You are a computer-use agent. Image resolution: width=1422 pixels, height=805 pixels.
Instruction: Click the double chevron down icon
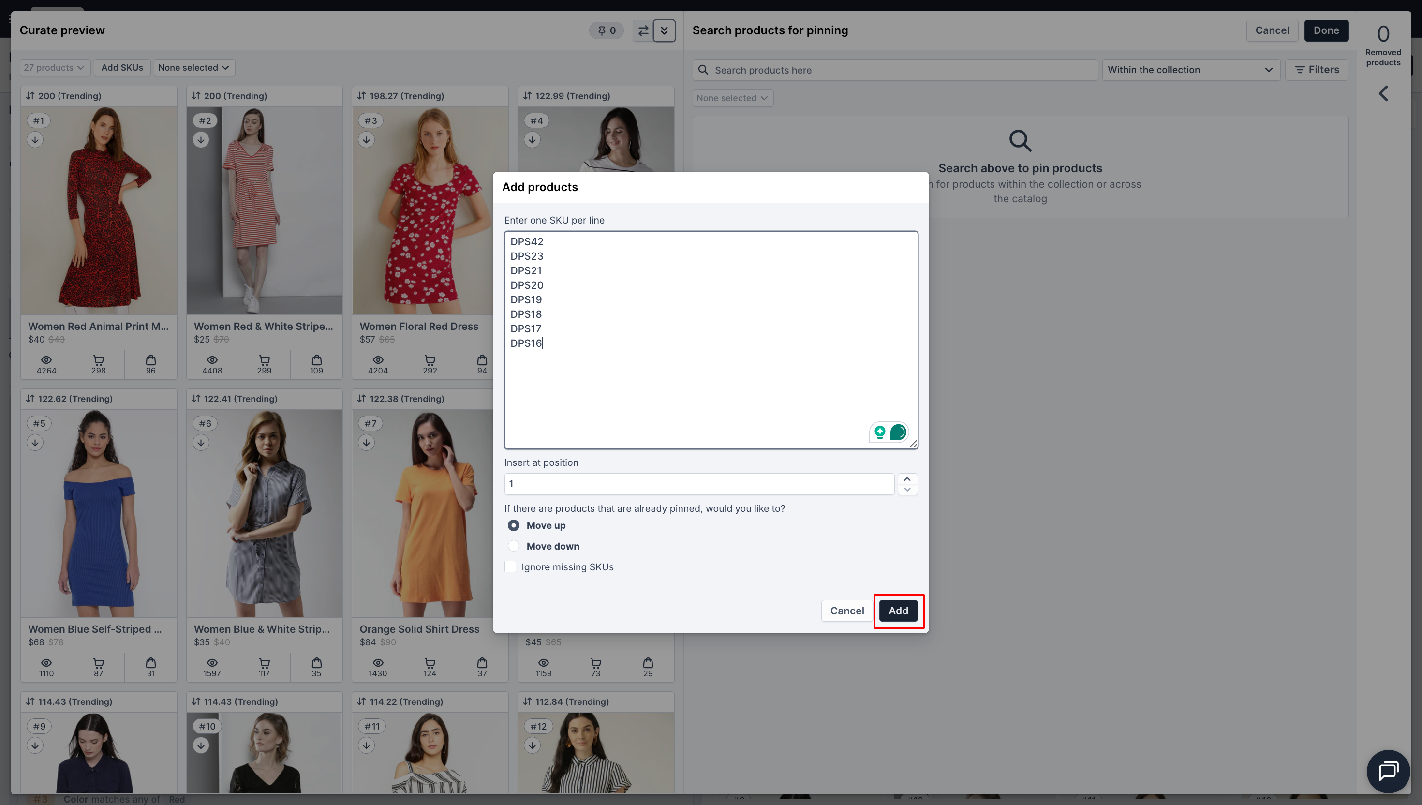664,31
